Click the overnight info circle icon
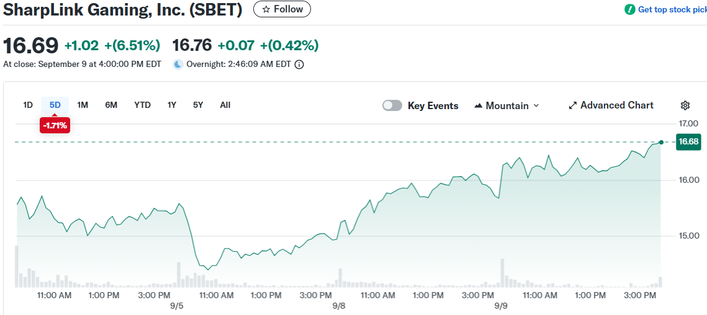This screenshot has width=707, height=315. point(299,64)
